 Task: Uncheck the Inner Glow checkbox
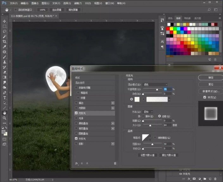[x=76, y=113]
